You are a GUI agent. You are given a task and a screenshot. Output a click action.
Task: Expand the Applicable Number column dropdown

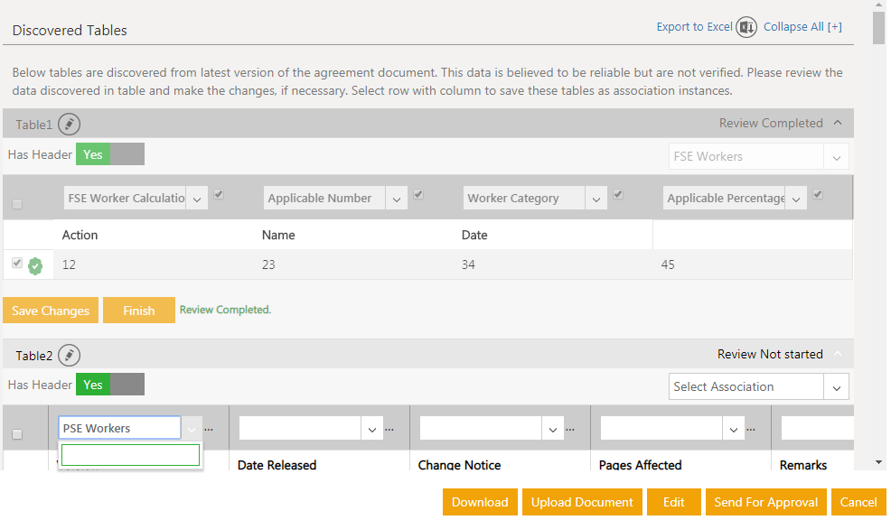pos(398,199)
